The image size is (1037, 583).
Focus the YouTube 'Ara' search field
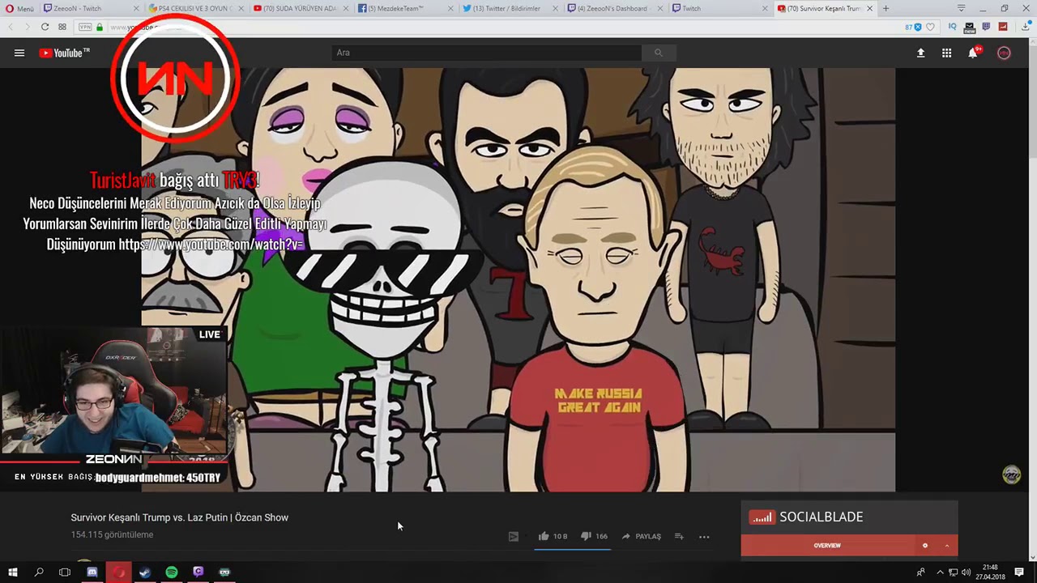tap(487, 53)
